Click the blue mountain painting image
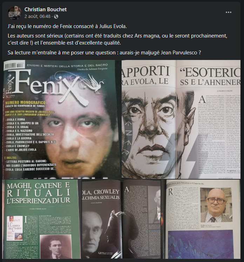Viewport: 244px width, 262px height. click(x=201, y=244)
